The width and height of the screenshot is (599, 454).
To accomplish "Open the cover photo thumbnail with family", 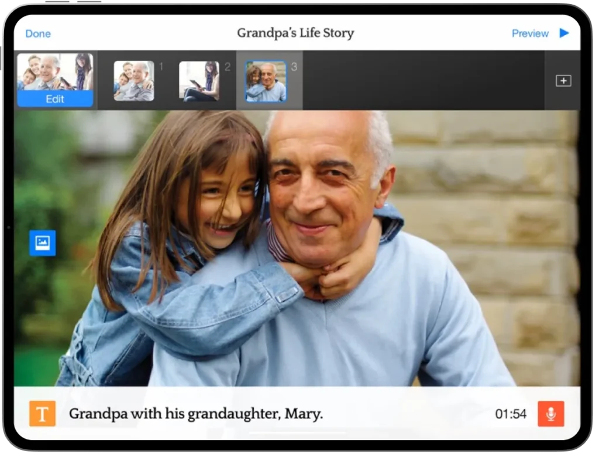I will tap(55, 71).
